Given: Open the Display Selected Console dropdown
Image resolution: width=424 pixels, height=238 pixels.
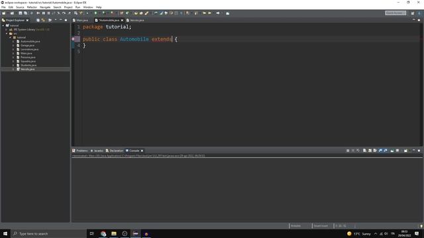Looking at the screenshot, I should [398, 151].
